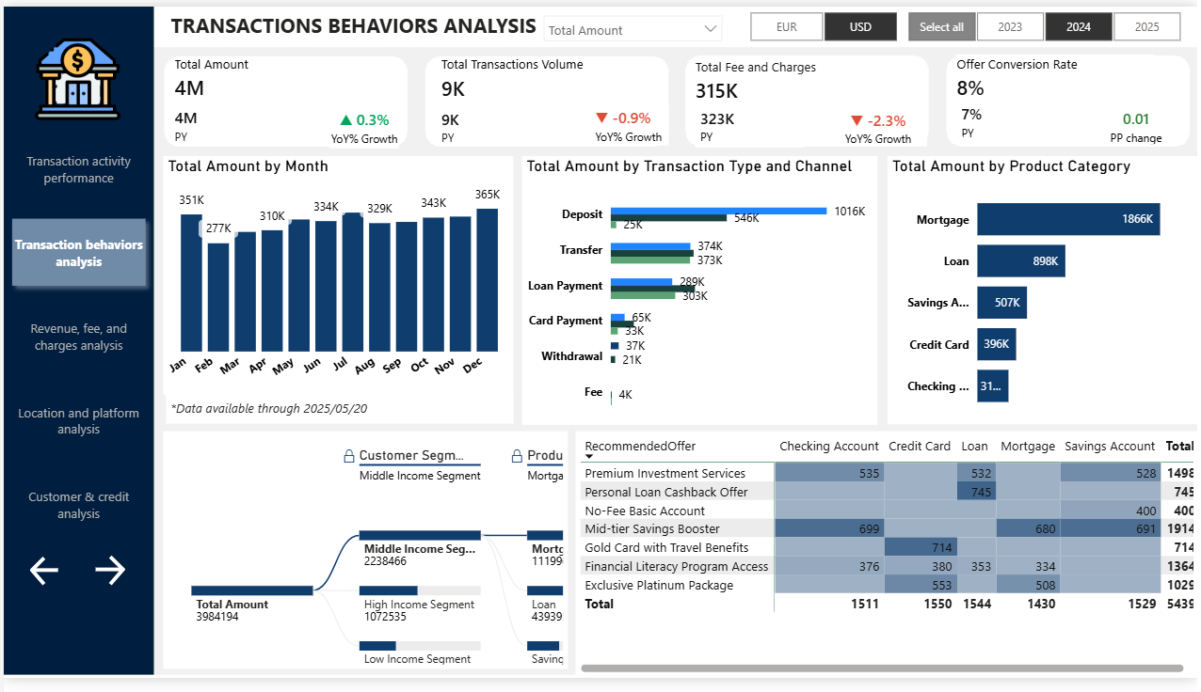Click the left arrow navigation icon
Viewport: 1201px width, 692px height.
[x=44, y=570]
